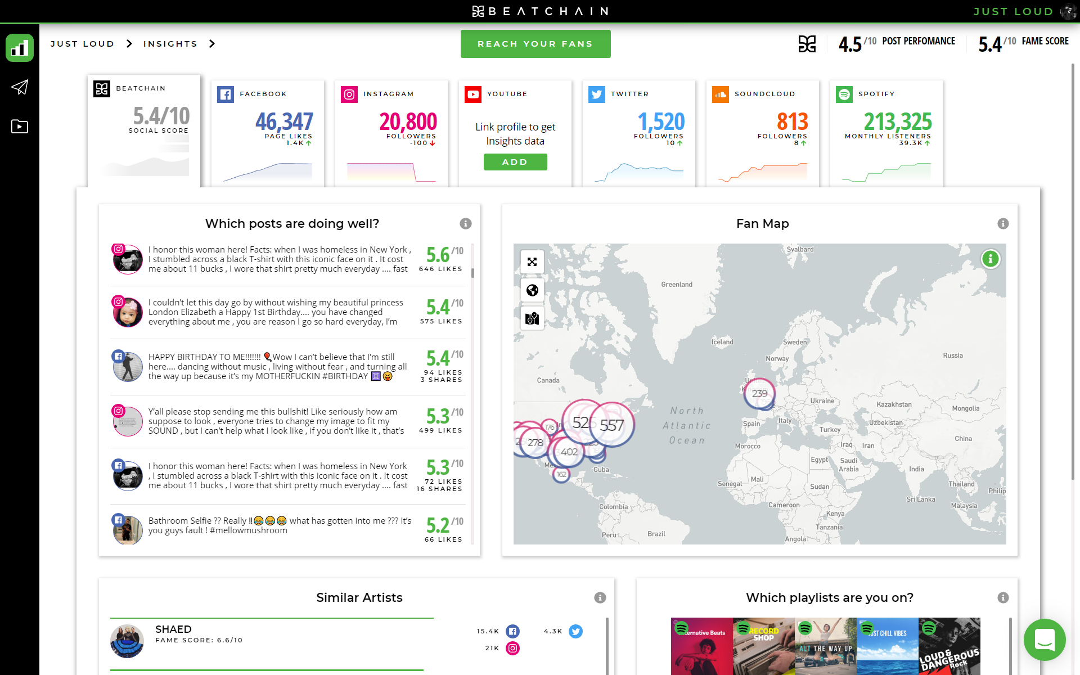Image resolution: width=1080 pixels, height=675 pixels.
Task: Select the Facebook page likes card
Action: coord(268,133)
